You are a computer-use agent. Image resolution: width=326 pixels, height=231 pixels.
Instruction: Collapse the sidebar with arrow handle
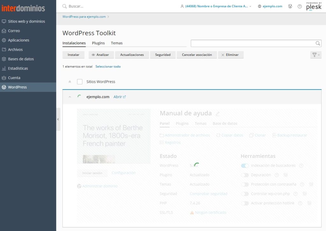(x=58, y=119)
